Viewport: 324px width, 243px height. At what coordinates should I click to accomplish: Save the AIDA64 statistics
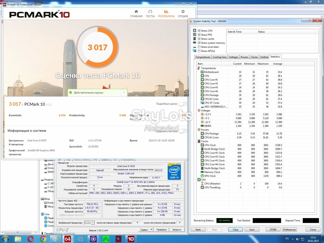click(x=252, y=230)
